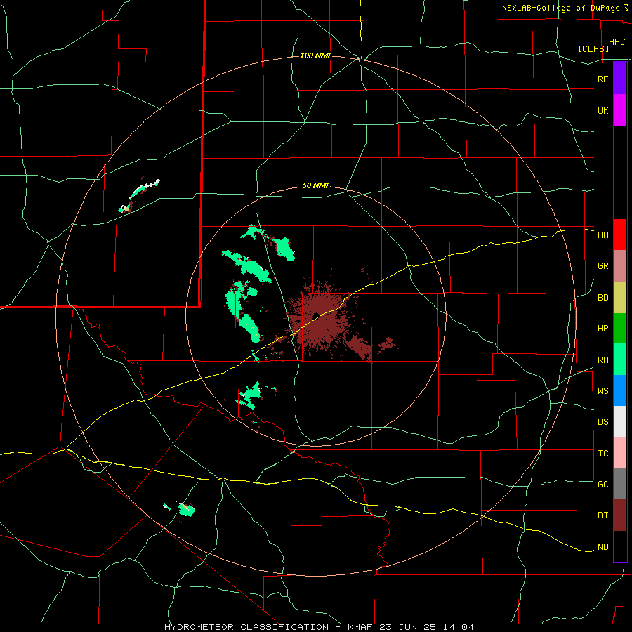Click the ND legend label
The width and height of the screenshot is (632, 632).
click(603, 547)
